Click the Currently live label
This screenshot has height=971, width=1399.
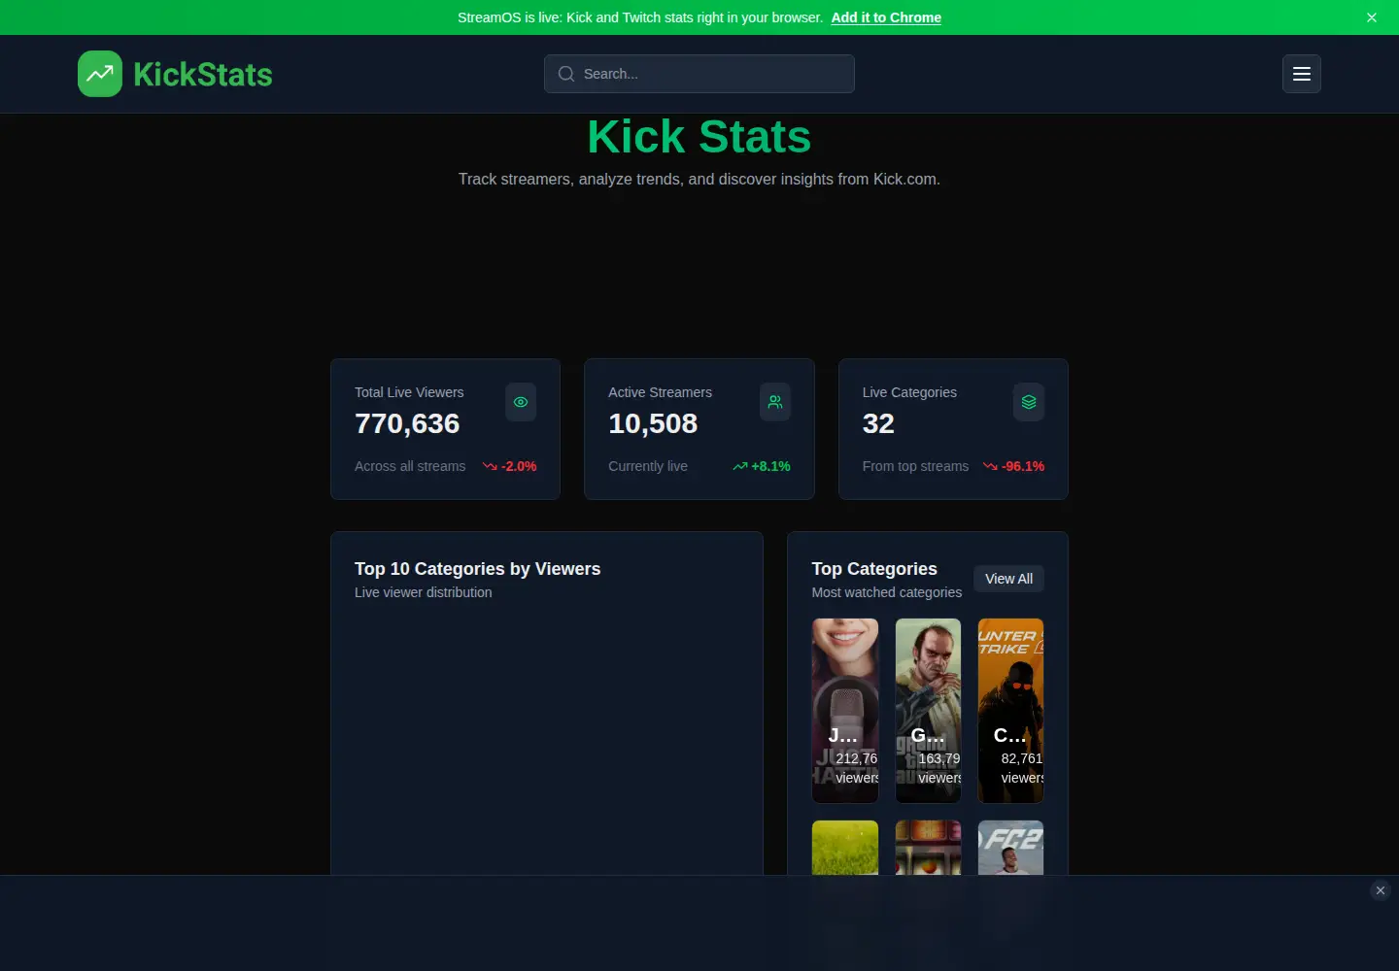point(648,466)
